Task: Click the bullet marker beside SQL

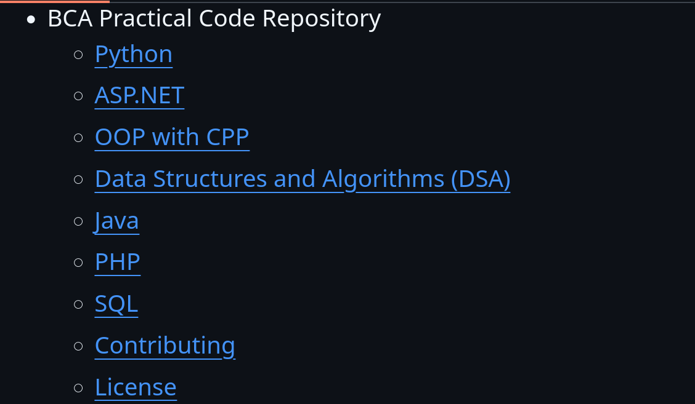Action: [x=78, y=304]
